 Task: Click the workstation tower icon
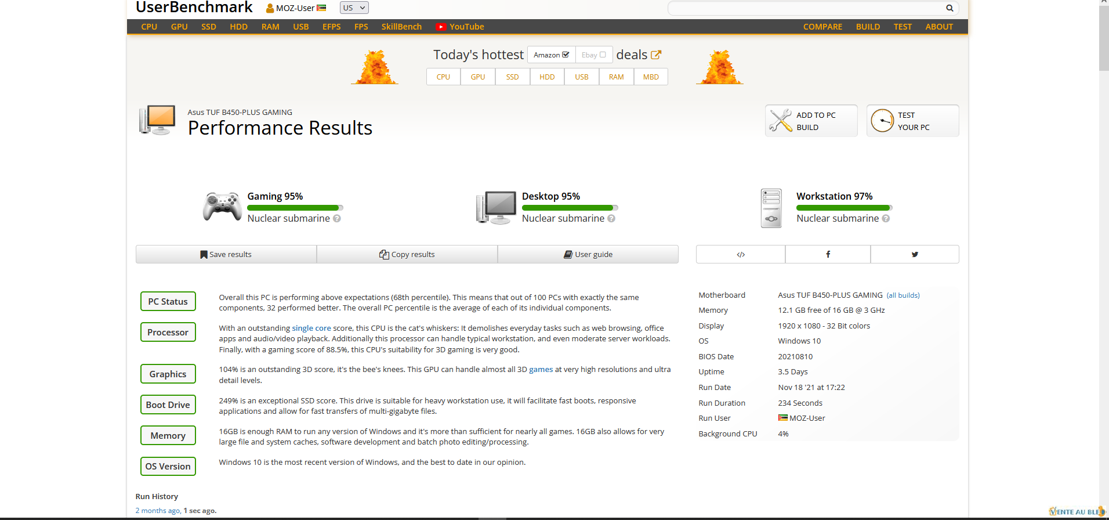point(771,208)
